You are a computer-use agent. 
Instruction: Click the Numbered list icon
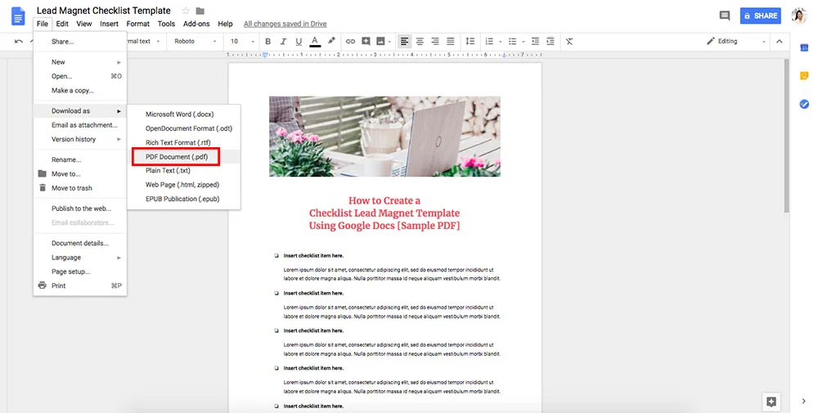(x=489, y=41)
